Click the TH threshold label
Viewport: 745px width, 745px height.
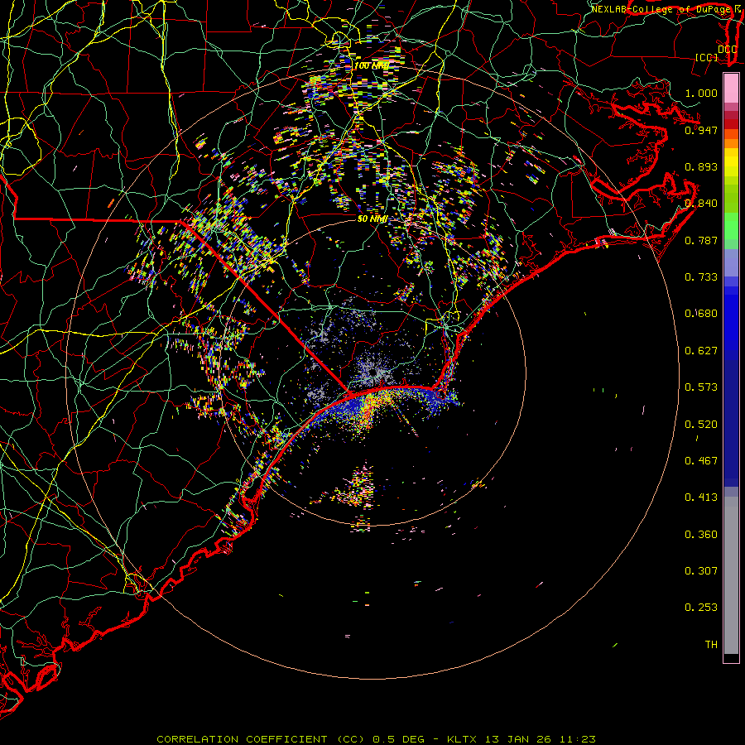click(711, 645)
